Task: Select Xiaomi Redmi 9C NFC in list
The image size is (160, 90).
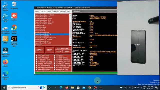Action: (52, 36)
